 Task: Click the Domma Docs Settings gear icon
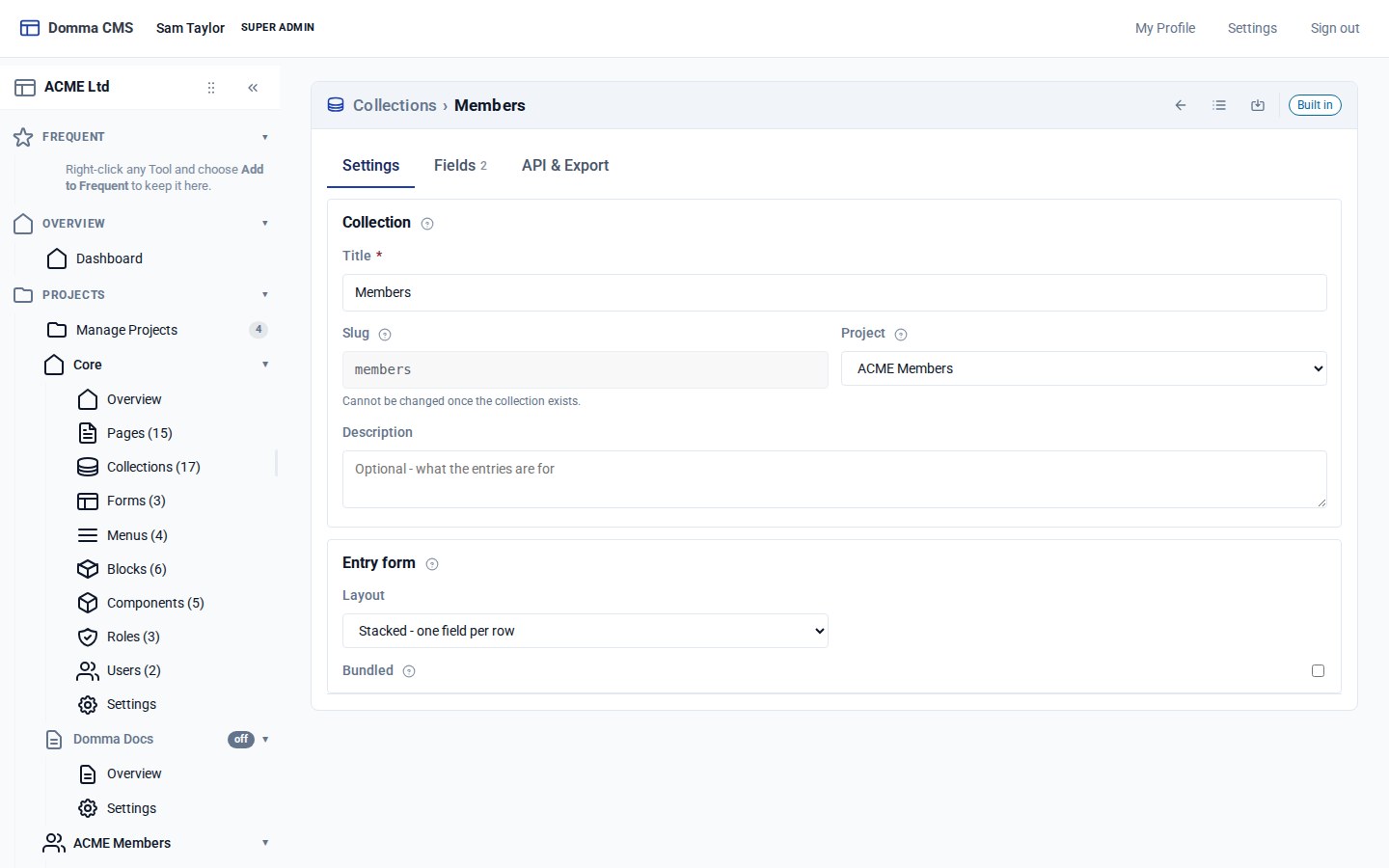[88, 808]
